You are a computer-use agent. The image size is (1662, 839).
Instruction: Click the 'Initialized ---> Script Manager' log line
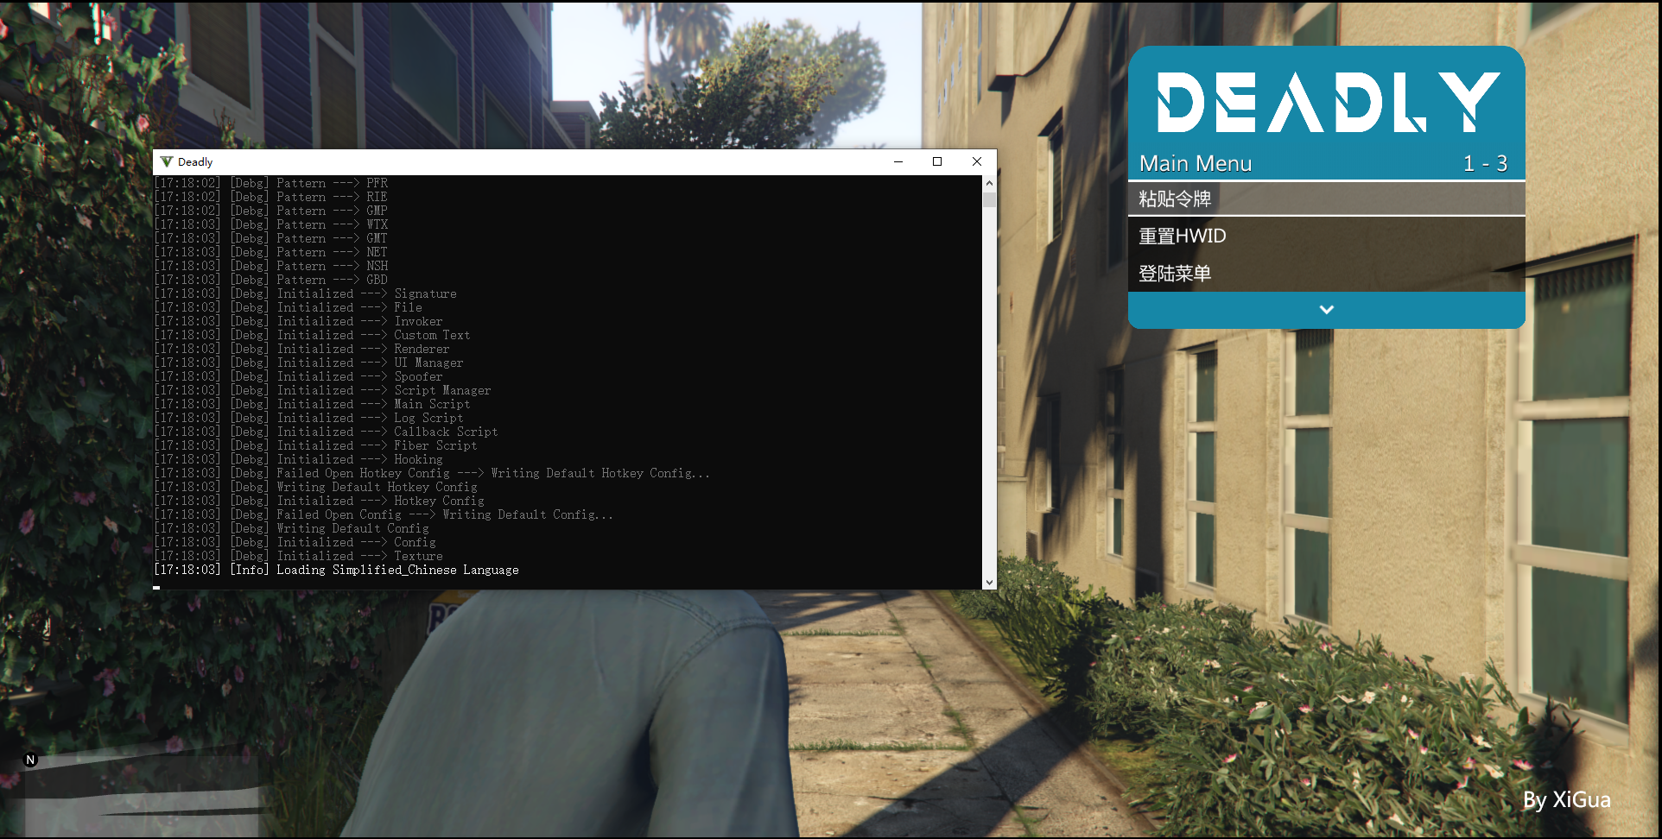[323, 390]
